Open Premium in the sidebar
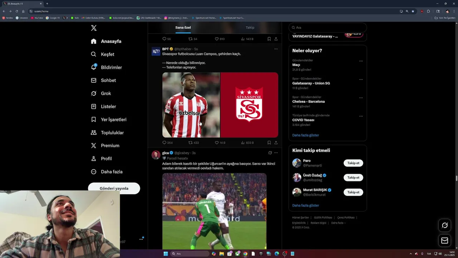458x258 pixels. coord(105,145)
